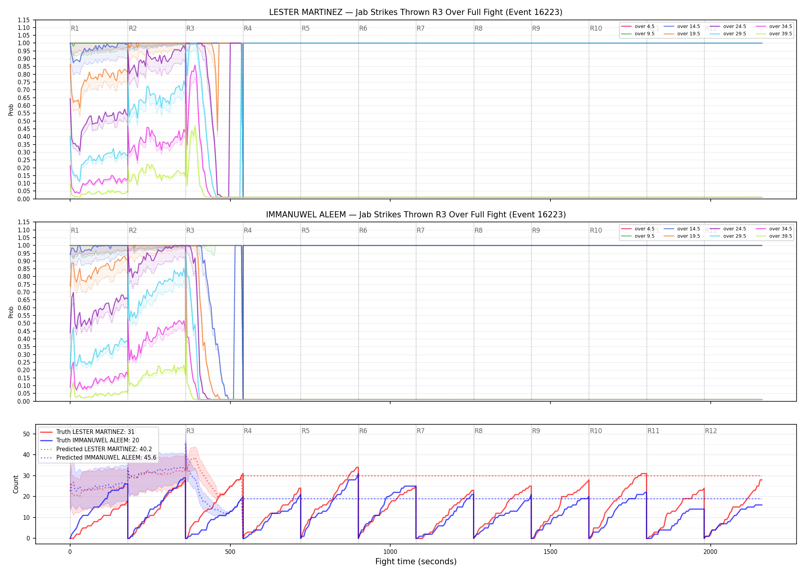This screenshot has height=575, width=805.
Task: Click 'Predicted IMMANUWEL ALEEM: 45.6' legend entry
Action: point(99,458)
